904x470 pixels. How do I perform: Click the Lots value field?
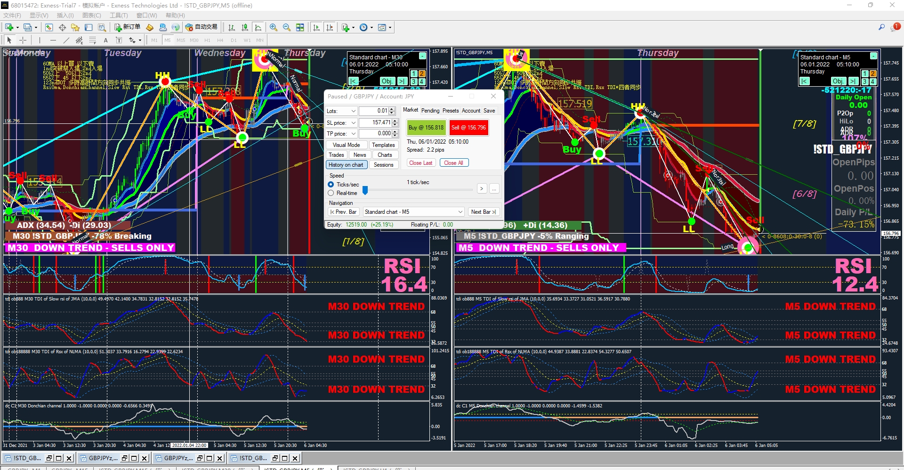point(374,111)
